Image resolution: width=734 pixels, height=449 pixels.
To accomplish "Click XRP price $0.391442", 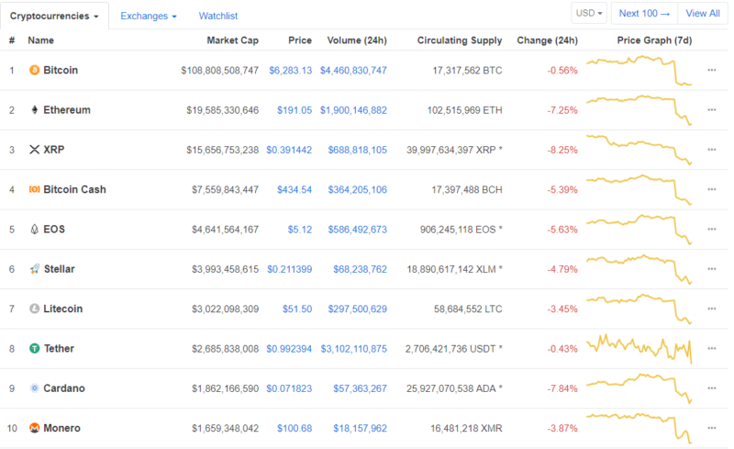I will [x=289, y=150].
